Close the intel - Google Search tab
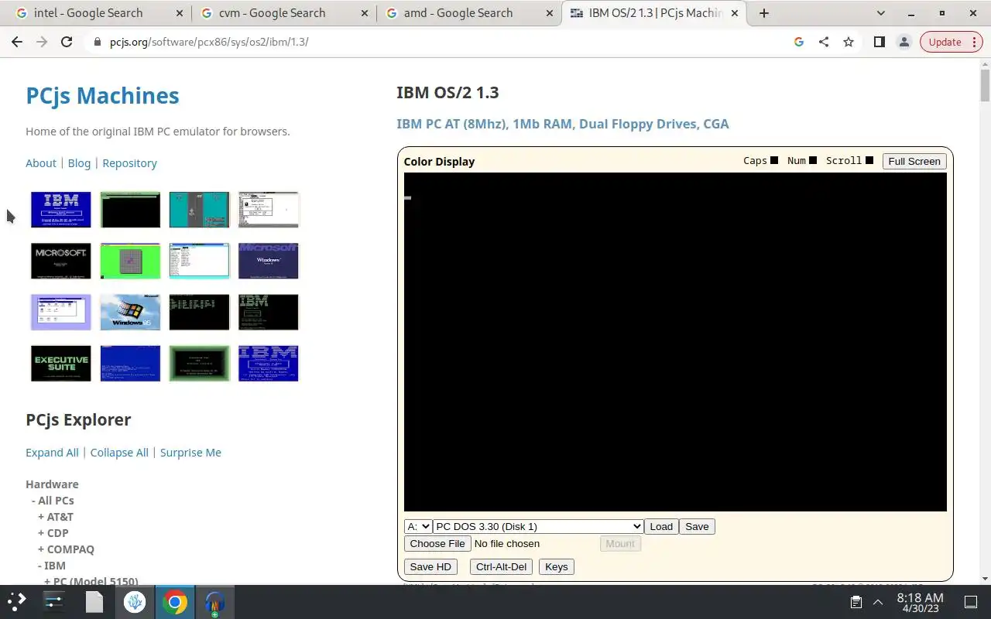Image resolution: width=991 pixels, height=619 pixels. click(x=179, y=13)
